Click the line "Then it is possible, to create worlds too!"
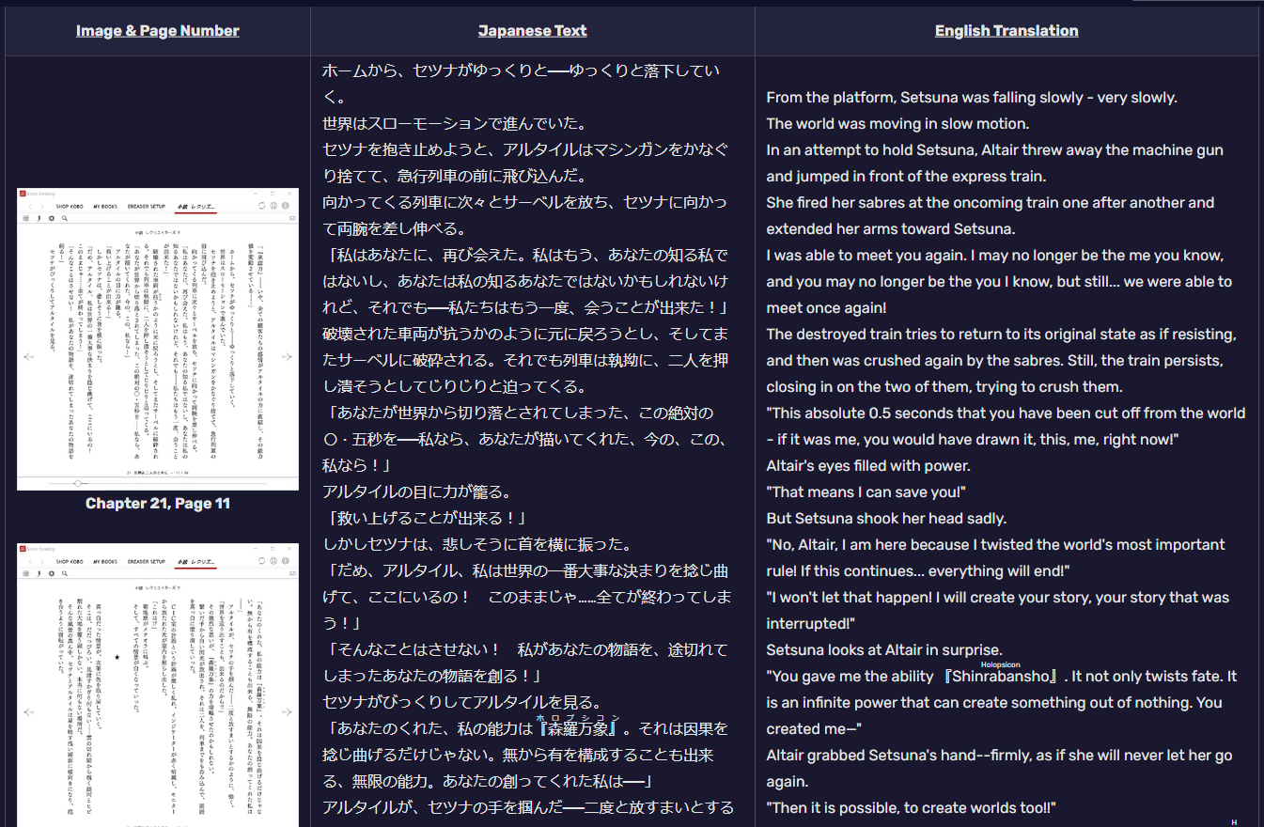The height and width of the screenshot is (827, 1264). [912, 808]
